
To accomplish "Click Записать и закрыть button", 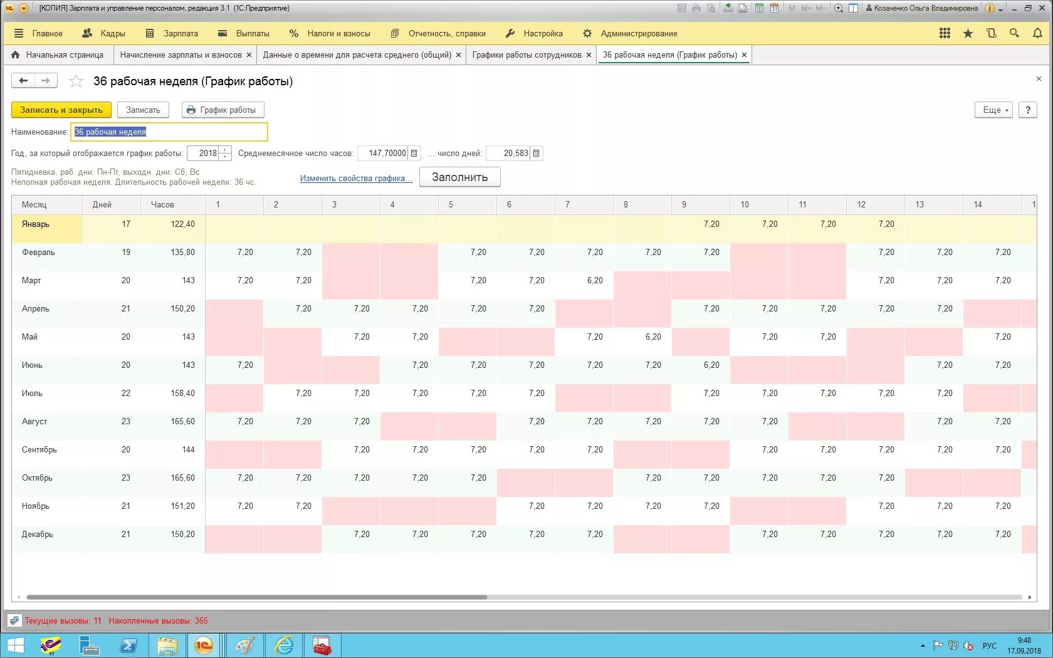I will 61,110.
